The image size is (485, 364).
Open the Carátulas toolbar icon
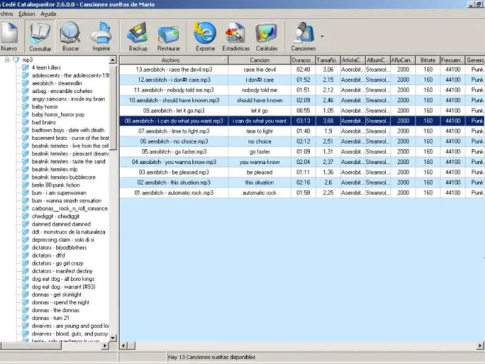coord(266,36)
